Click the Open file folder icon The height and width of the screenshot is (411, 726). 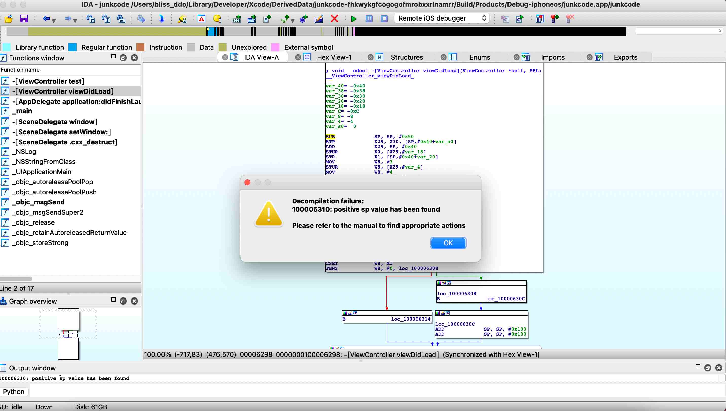[x=8, y=19]
